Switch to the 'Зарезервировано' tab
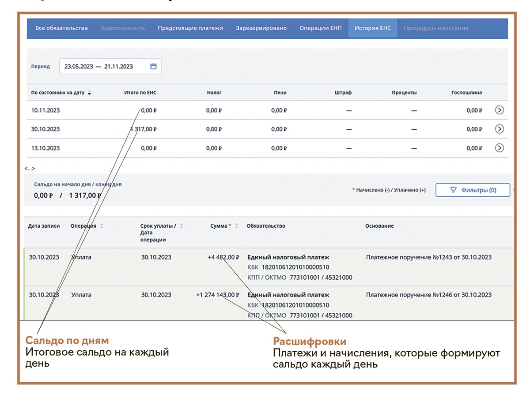This screenshot has width=530, height=398. click(x=261, y=28)
